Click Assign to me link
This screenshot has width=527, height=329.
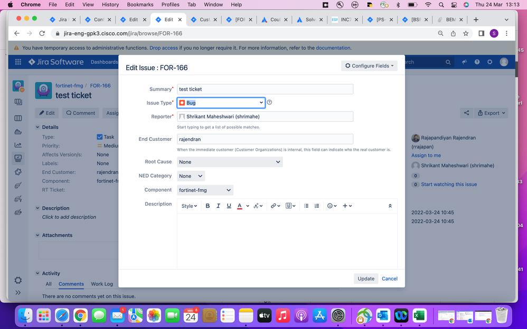(426, 156)
